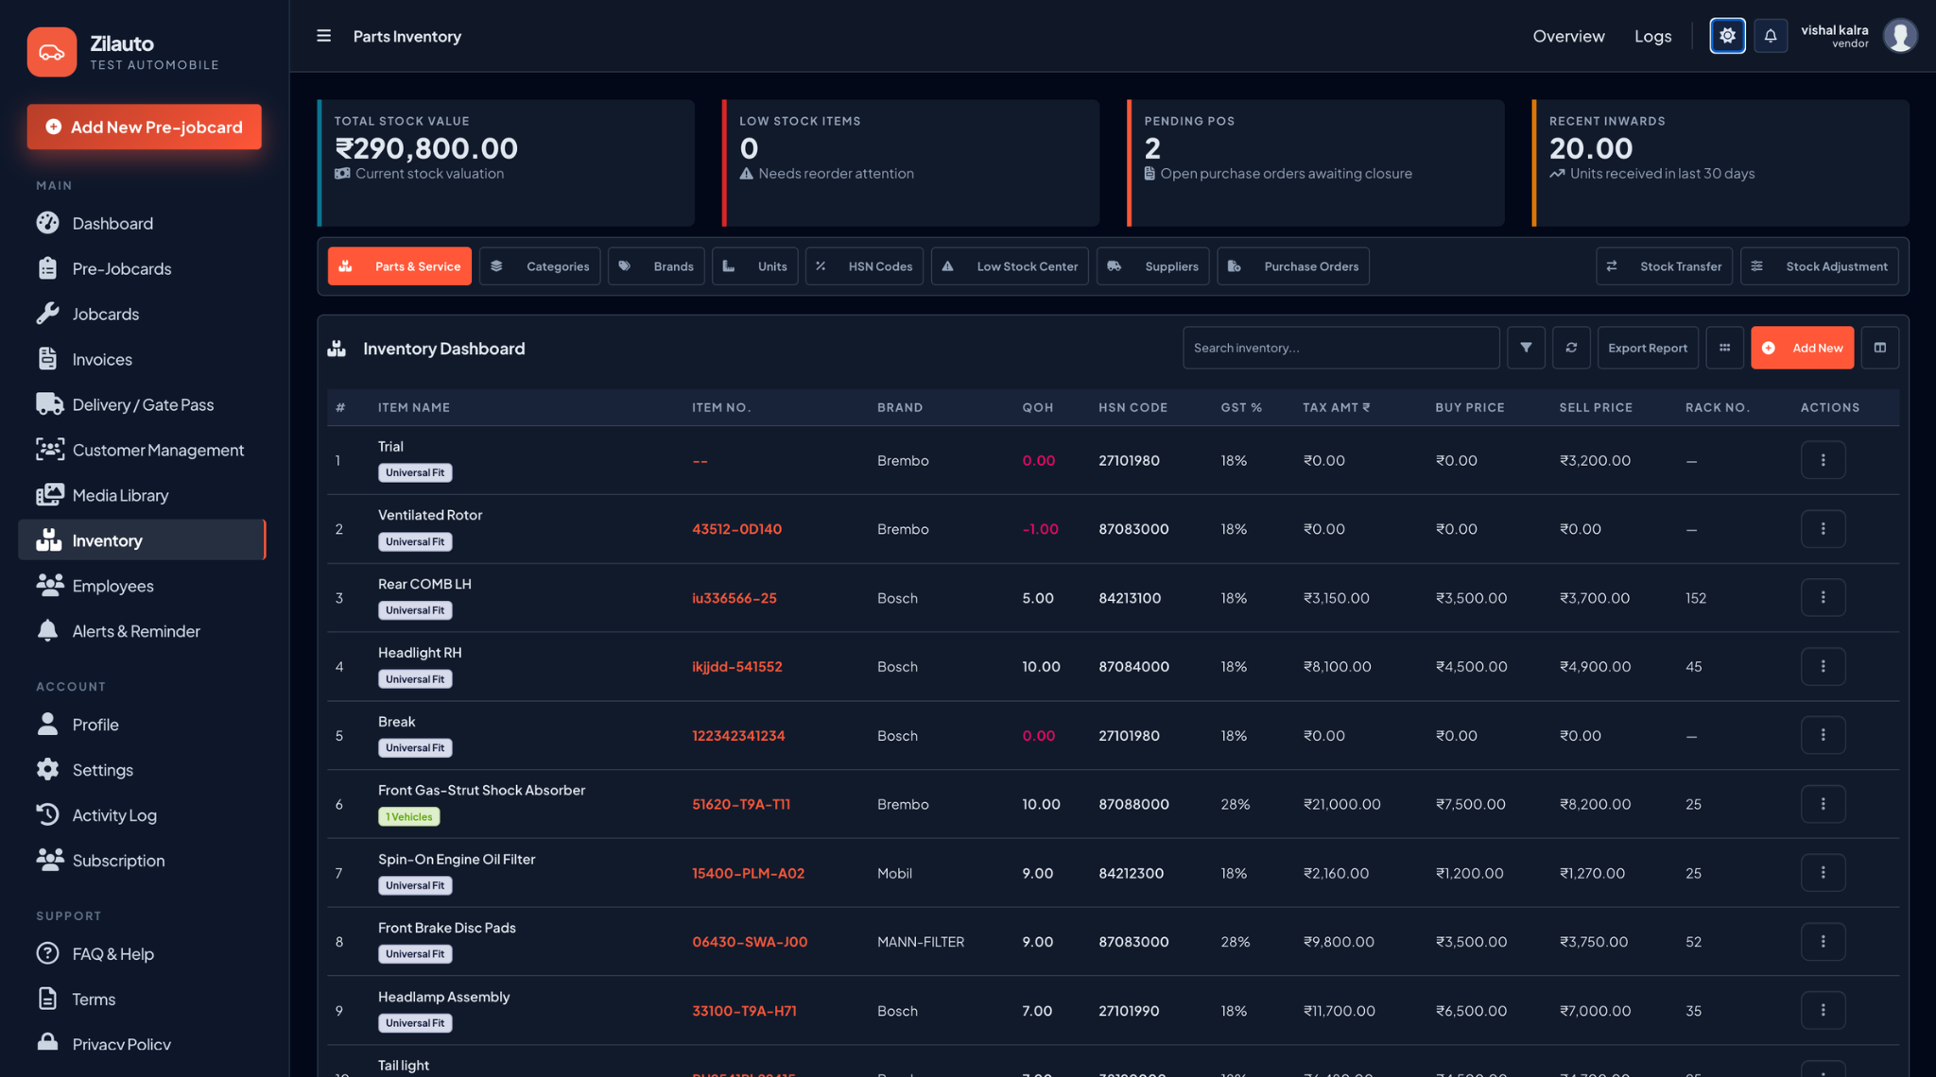The height and width of the screenshot is (1077, 1936).
Task: Click item number 06430-SWA-J00
Action: click(750, 942)
